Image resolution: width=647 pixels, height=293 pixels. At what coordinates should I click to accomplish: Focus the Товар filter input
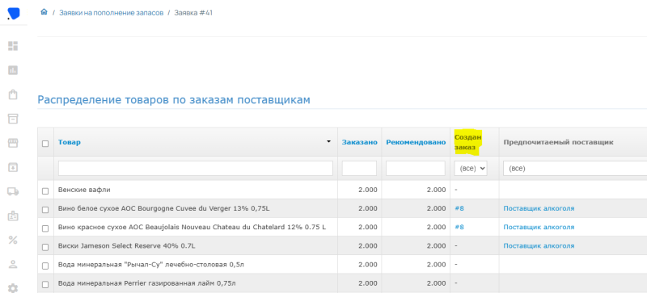[x=196, y=168]
